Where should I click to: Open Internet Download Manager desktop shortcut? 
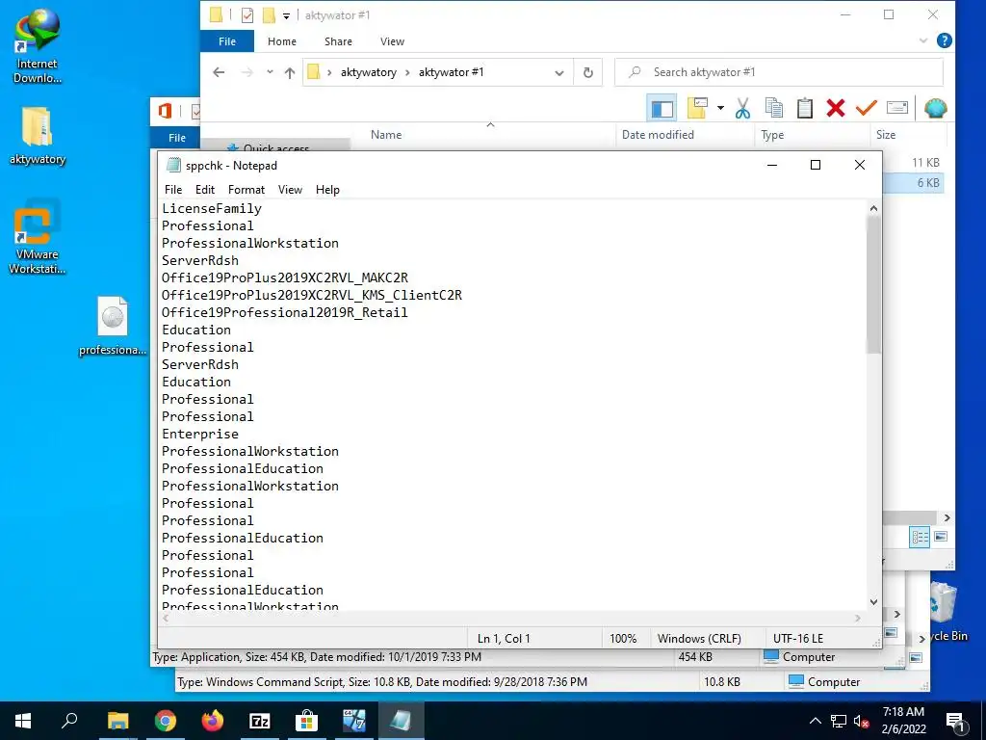click(38, 46)
